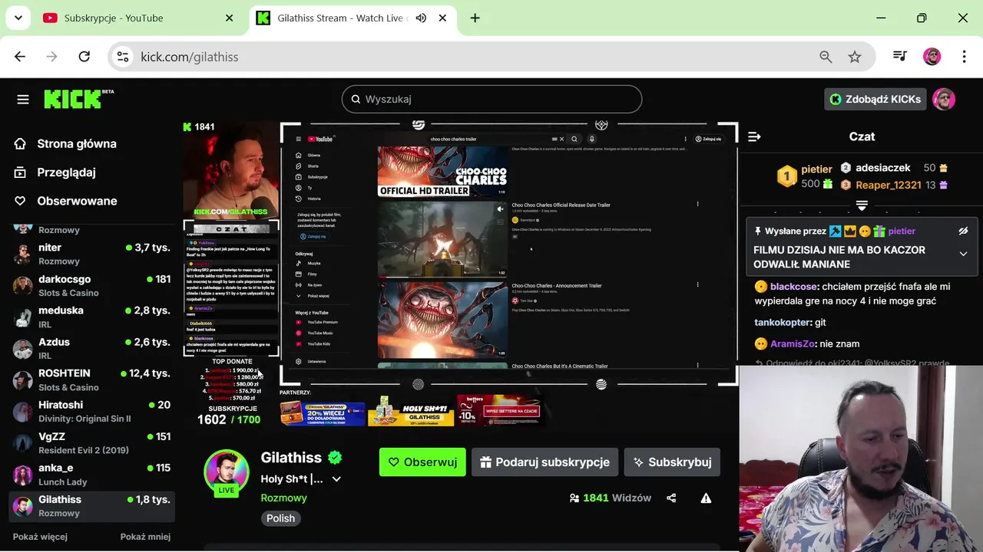
Task: Click the 1841 Widzów viewer count
Action: [610, 498]
